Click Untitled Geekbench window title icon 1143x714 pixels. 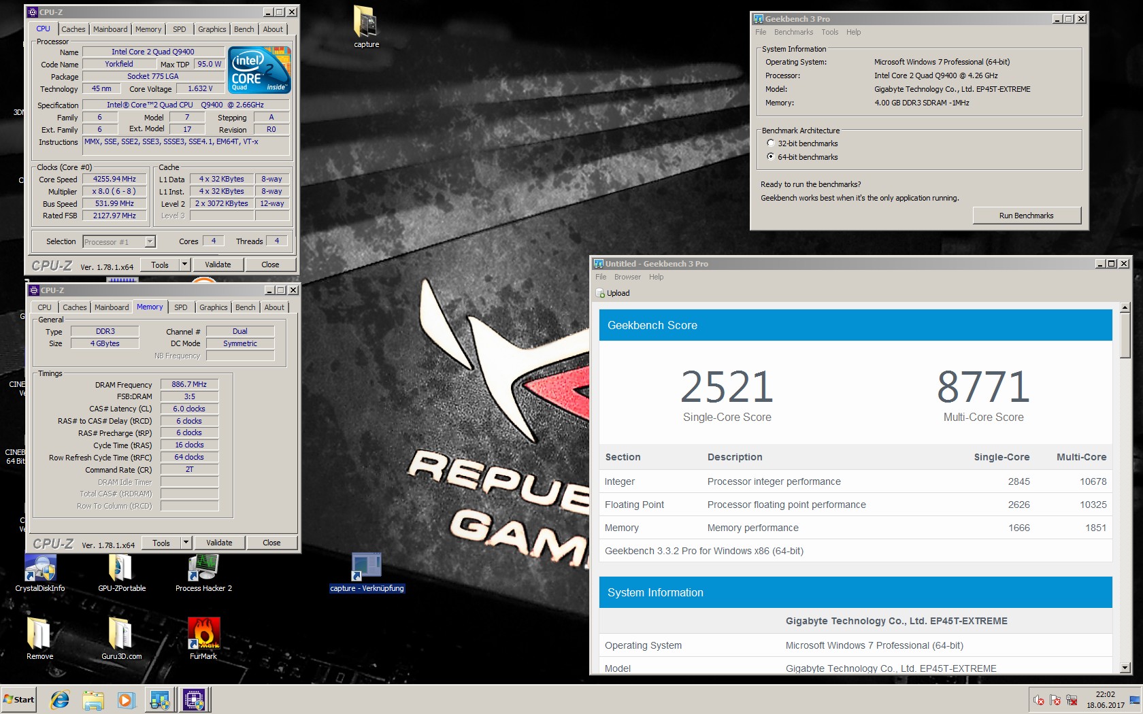click(x=599, y=264)
